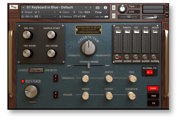Click the REL NOISE knob

51,53
